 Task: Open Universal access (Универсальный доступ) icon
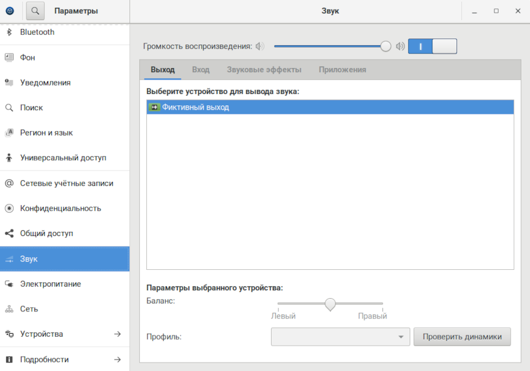pyautogui.click(x=9, y=158)
